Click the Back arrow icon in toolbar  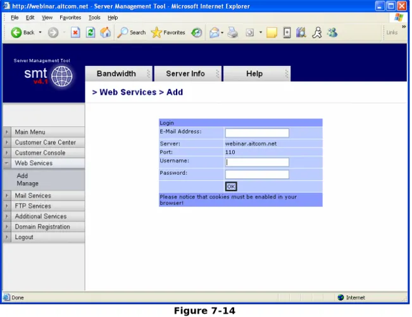(16, 32)
